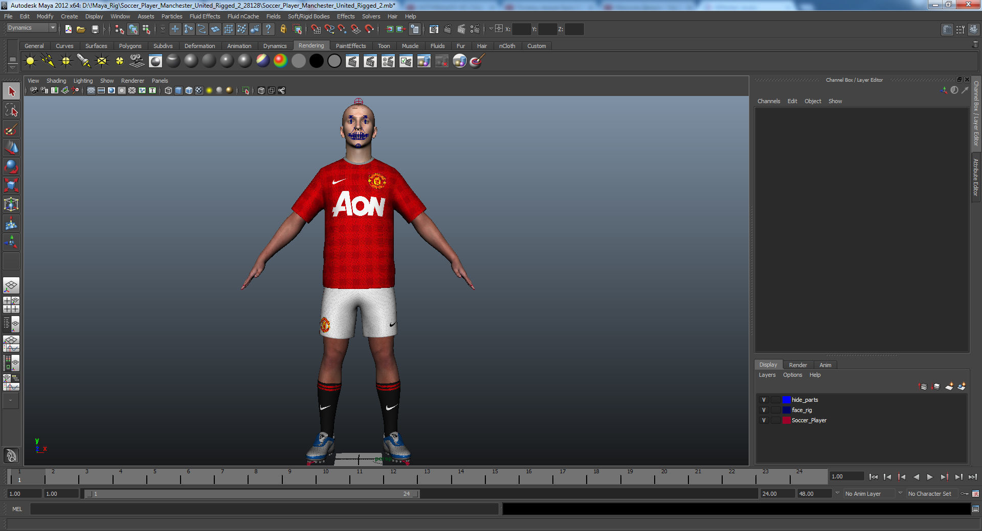982x531 pixels.
Task: Create a Spot Light from shelf
Action: [x=84, y=61]
